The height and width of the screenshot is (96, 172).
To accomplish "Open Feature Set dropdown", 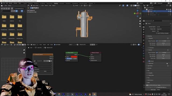I will pos(164,29).
